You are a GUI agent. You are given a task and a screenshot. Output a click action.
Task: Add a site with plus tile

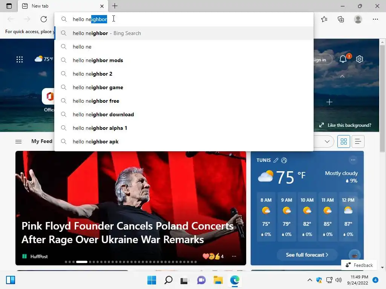coord(329,102)
